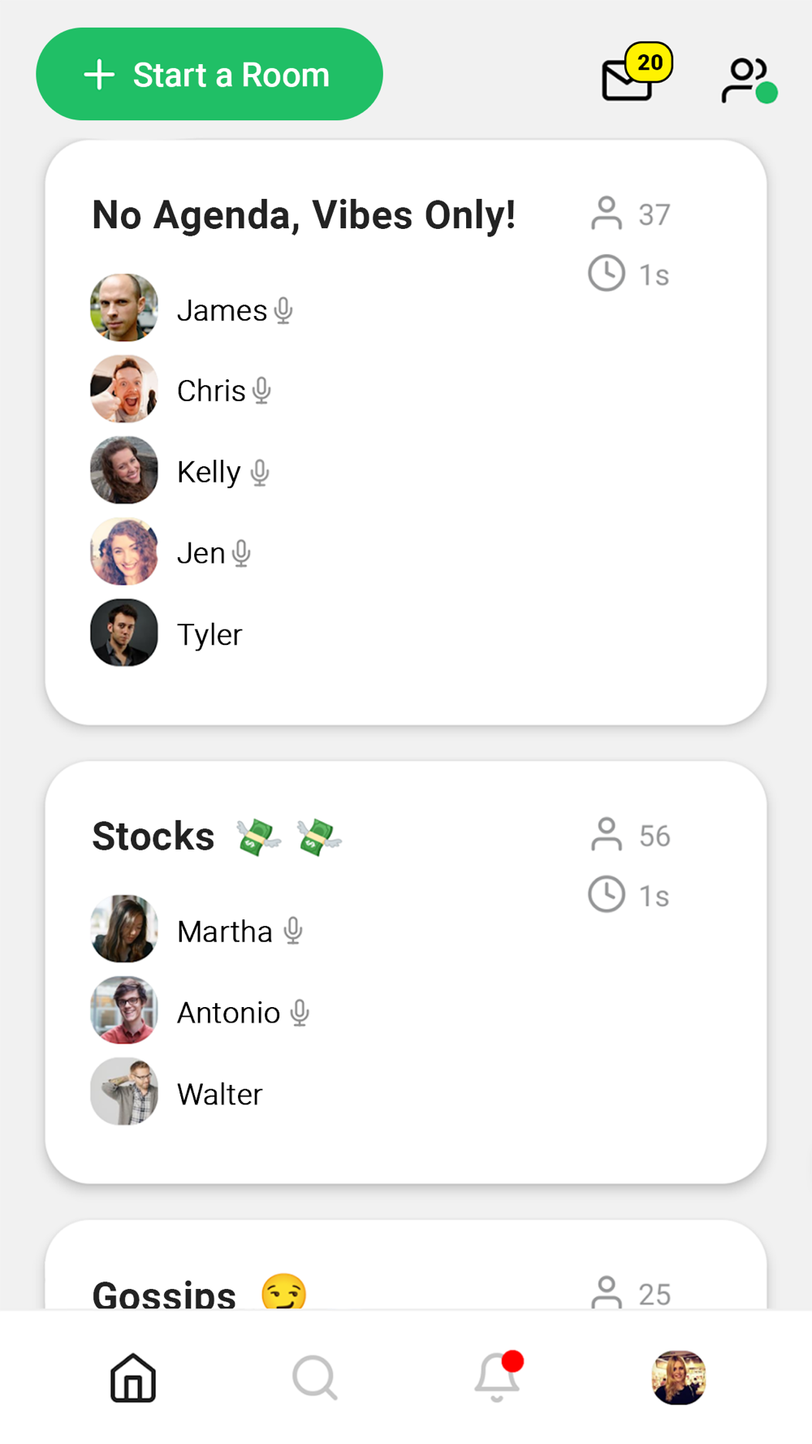Switch to the Search tab

(x=314, y=1377)
